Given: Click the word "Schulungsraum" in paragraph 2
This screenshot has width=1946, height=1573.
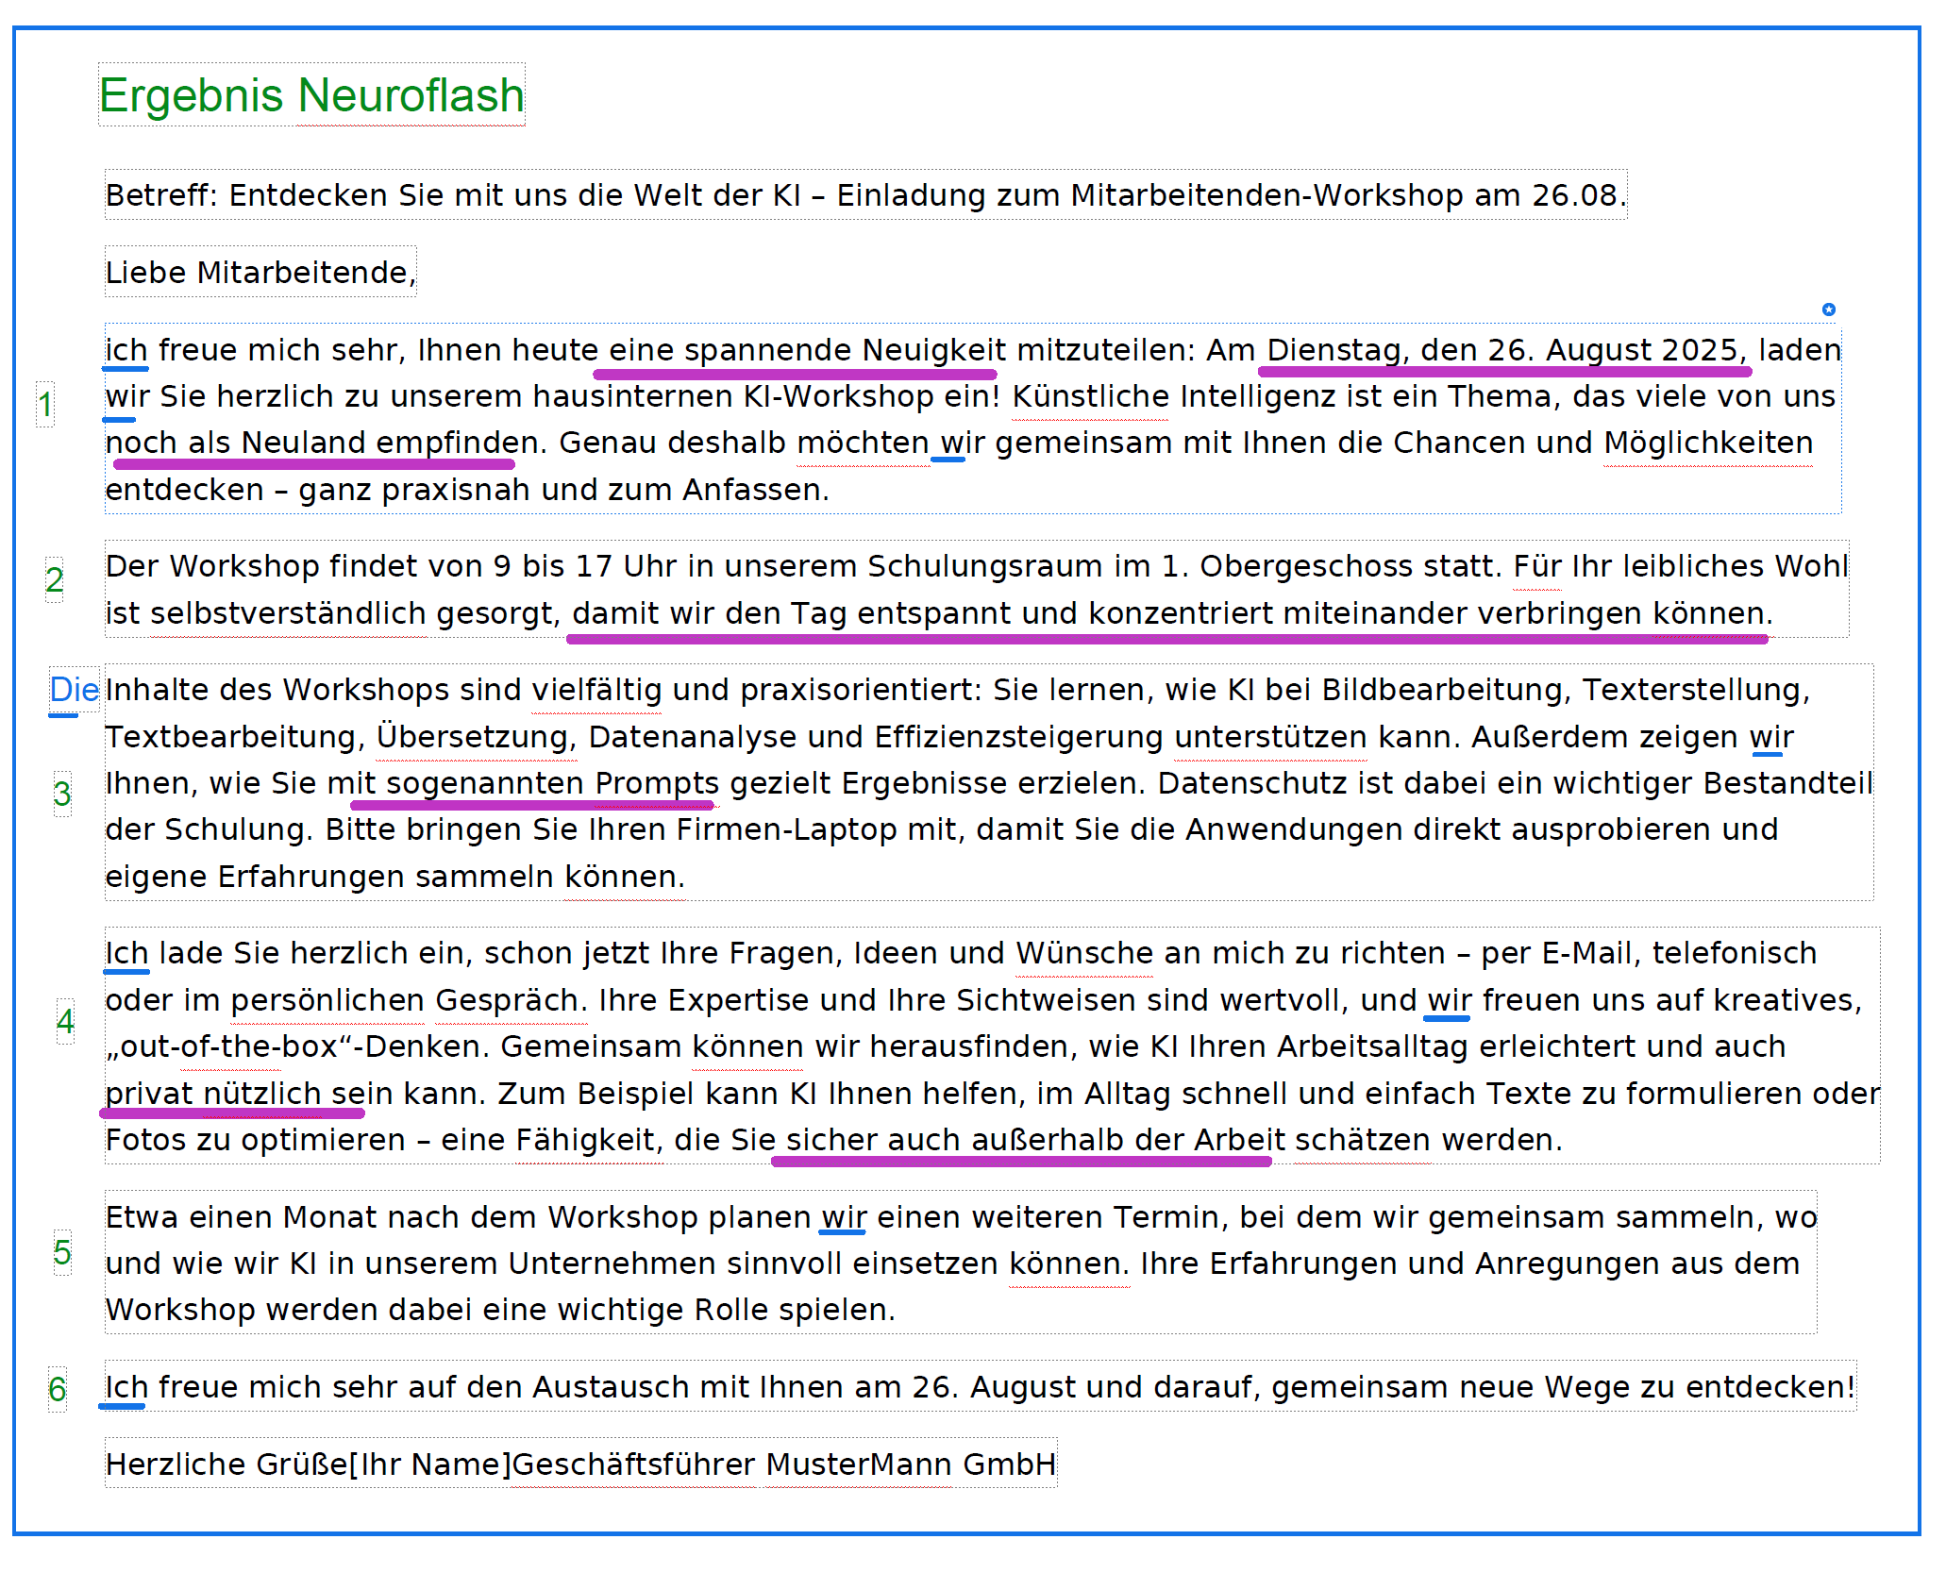Looking at the screenshot, I should tap(985, 566).
